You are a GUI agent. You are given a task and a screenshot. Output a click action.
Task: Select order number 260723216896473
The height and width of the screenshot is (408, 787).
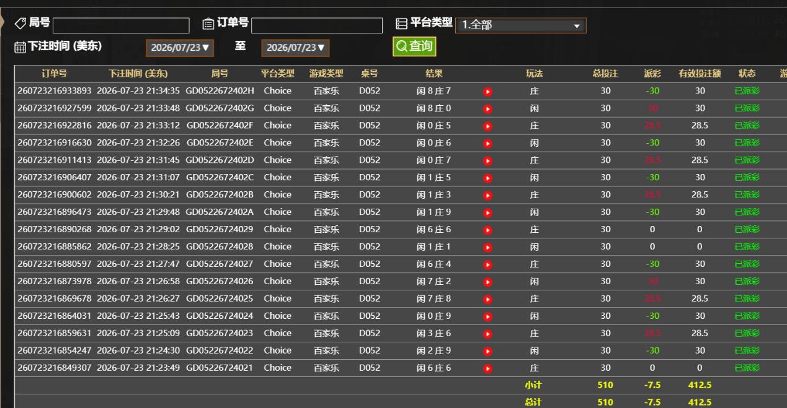click(55, 212)
